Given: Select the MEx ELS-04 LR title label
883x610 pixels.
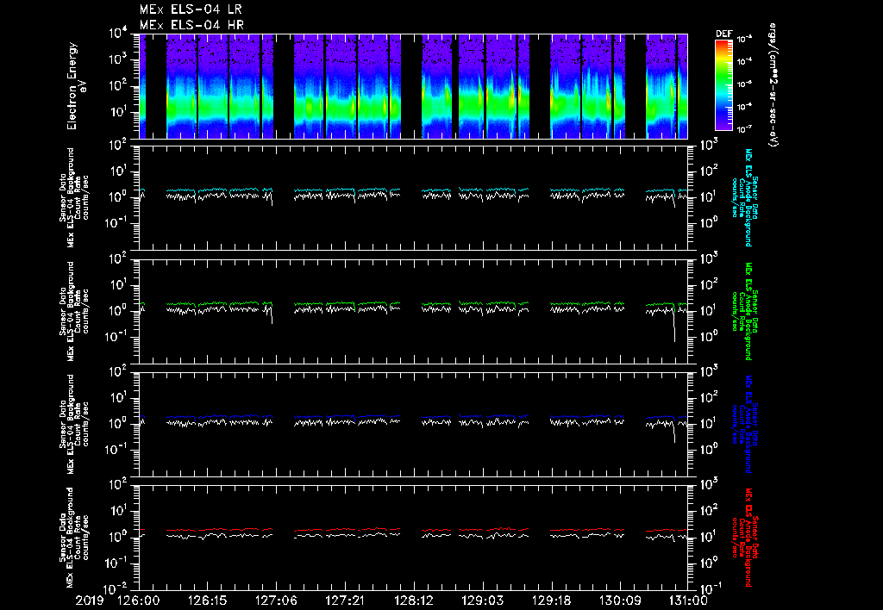Looking at the screenshot, I should click(191, 9).
